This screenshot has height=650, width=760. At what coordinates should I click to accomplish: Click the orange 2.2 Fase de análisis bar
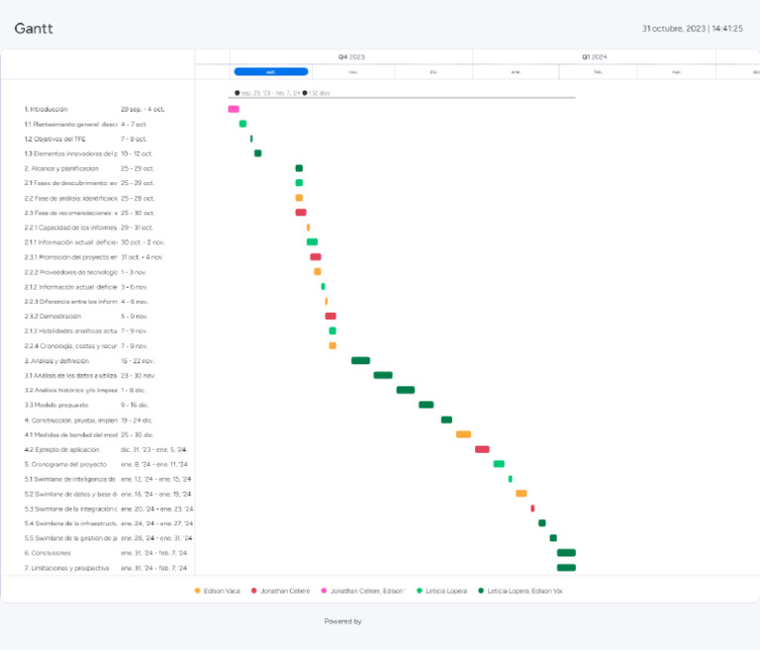point(299,198)
